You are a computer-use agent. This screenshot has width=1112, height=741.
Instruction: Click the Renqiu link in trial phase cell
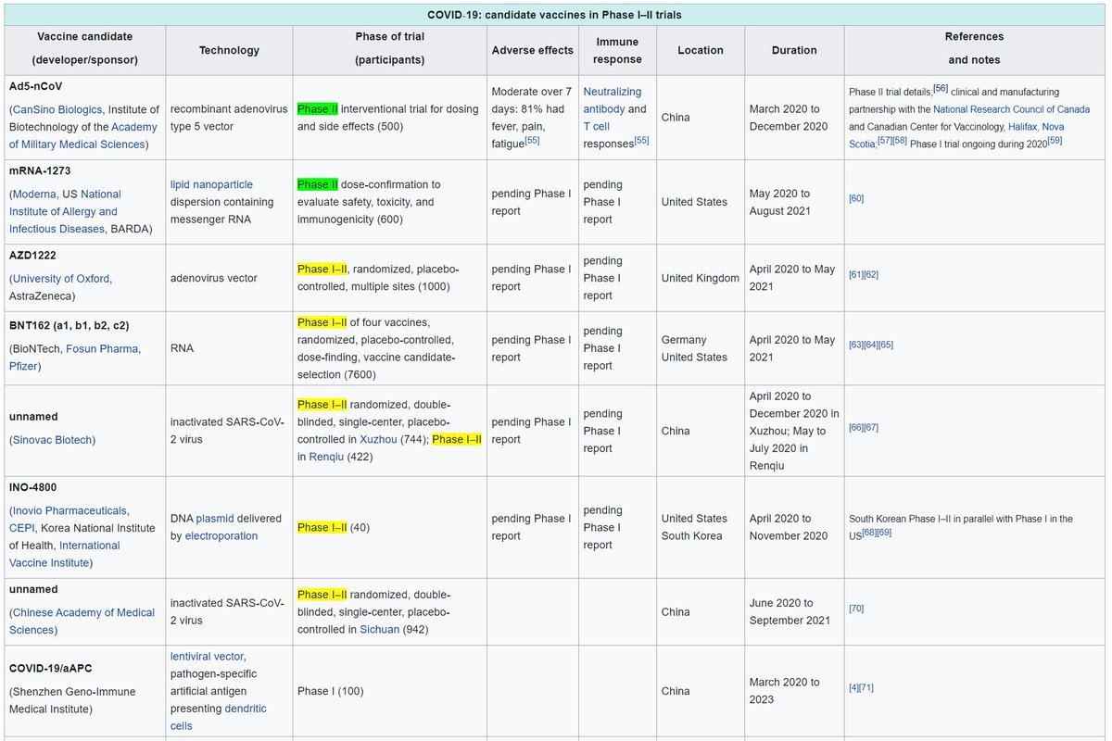pyautogui.click(x=326, y=458)
